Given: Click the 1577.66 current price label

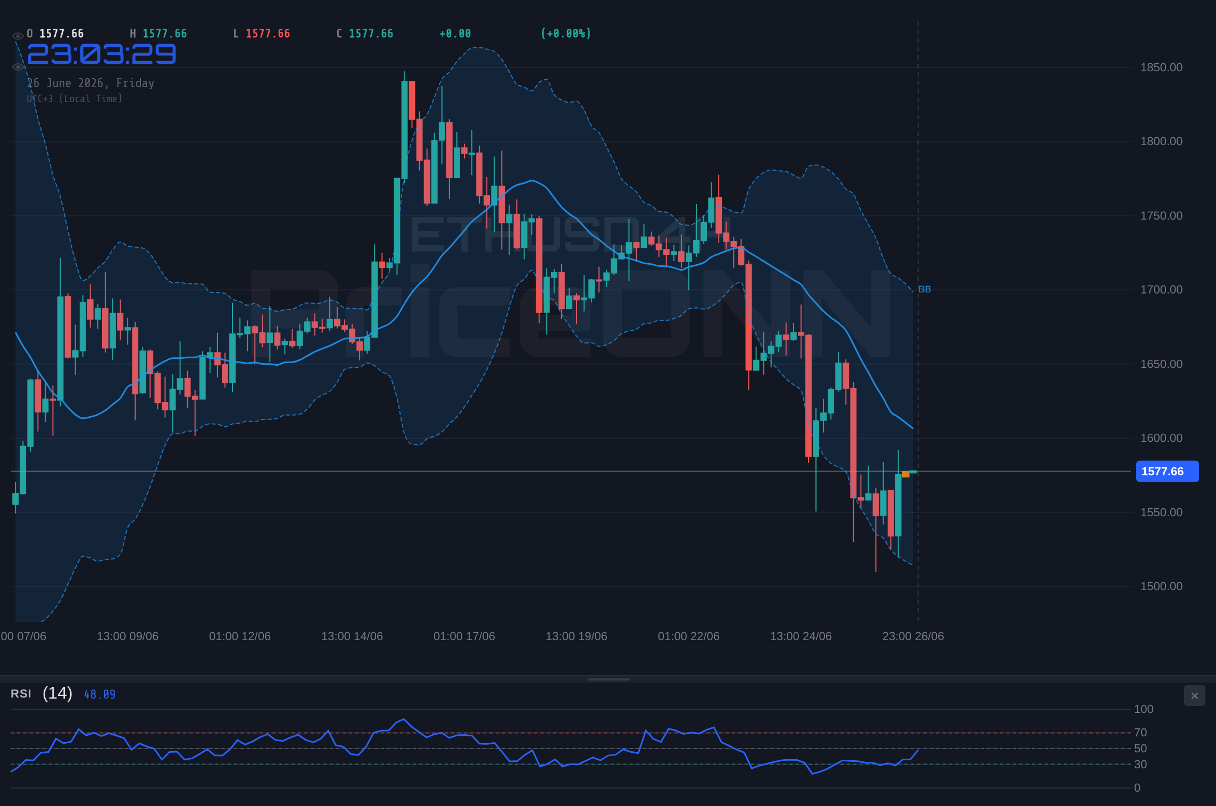Looking at the screenshot, I should click(1167, 472).
